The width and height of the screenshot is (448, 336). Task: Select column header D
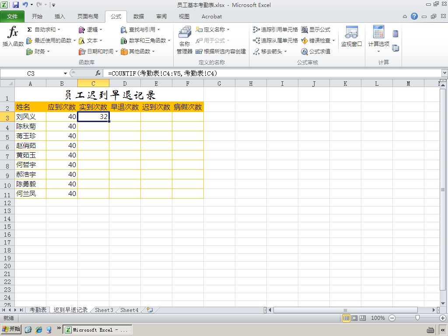125,84
